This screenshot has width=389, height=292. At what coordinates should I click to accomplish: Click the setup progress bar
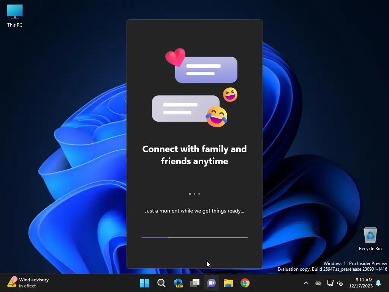(x=194, y=237)
